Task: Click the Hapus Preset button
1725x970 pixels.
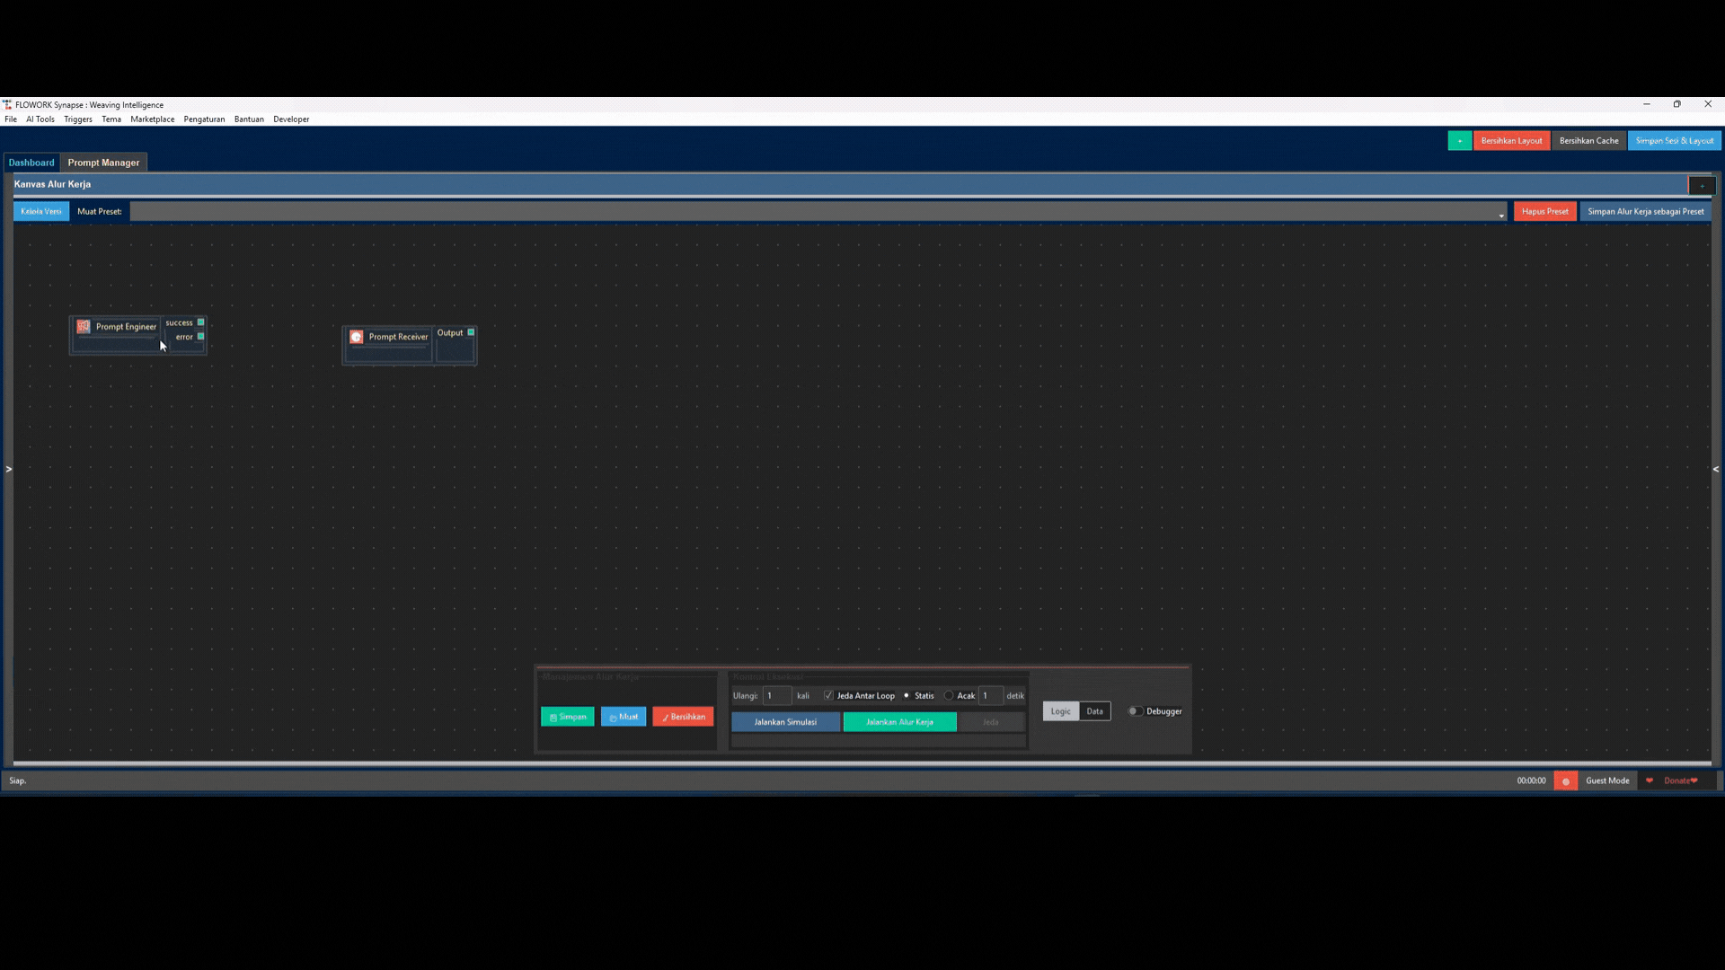Action: coord(1544,212)
